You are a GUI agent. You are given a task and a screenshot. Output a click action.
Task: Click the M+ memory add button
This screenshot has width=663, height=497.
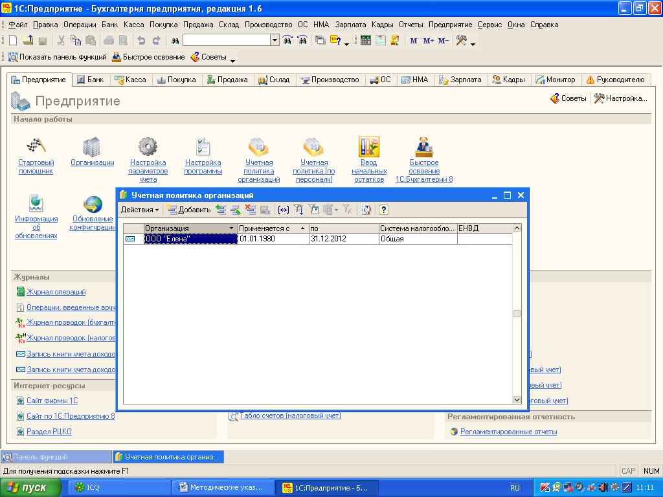click(x=429, y=41)
